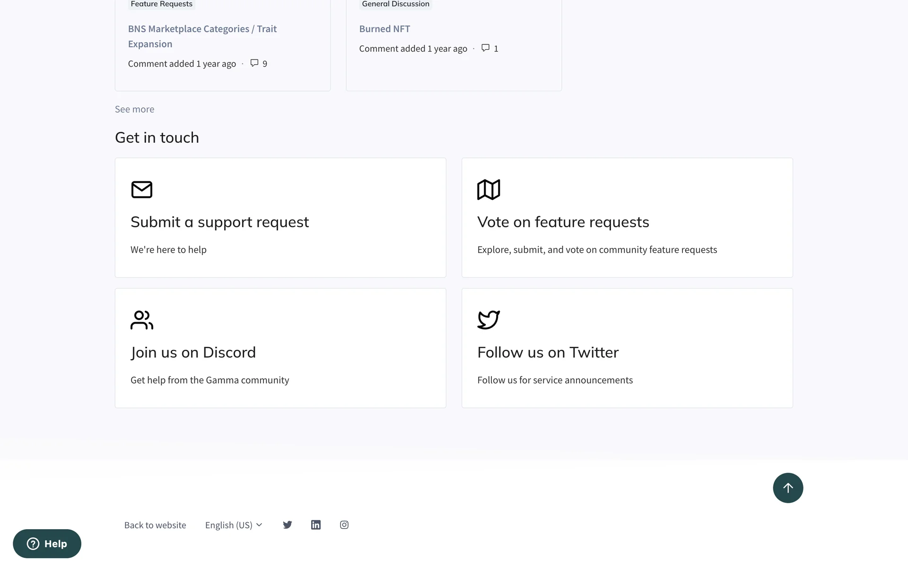This screenshot has width=908, height=567.
Task: Select Vote on feature requests heading
Action: [x=563, y=222]
